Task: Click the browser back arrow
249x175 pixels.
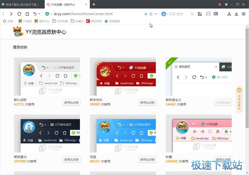Action: [3, 14]
